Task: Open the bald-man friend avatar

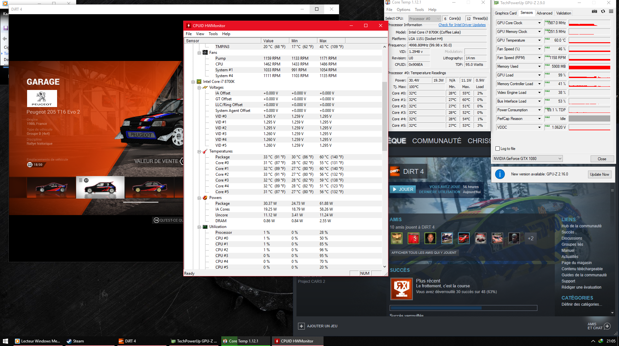Action: pos(430,238)
